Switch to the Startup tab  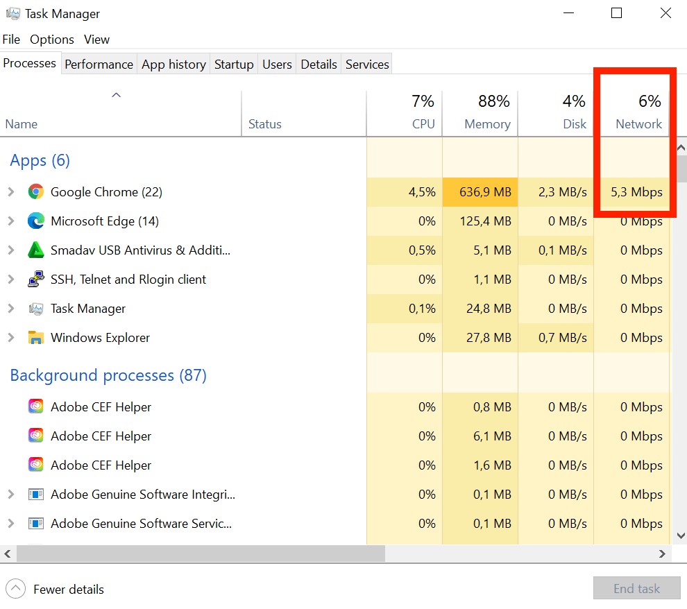tap(234, 65)
